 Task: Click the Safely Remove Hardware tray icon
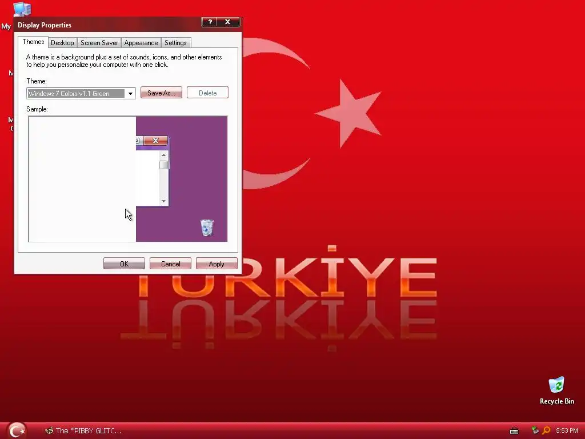(535, 430)
